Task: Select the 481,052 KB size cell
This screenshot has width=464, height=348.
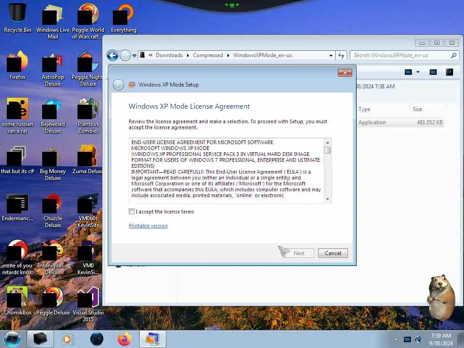Action: [x=430, y=122]
